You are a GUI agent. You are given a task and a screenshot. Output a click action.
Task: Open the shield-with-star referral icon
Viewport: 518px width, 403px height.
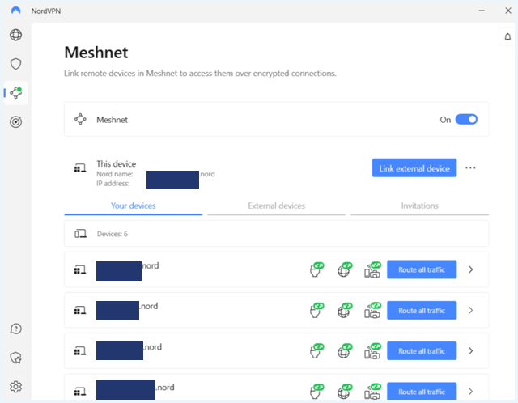15,358
